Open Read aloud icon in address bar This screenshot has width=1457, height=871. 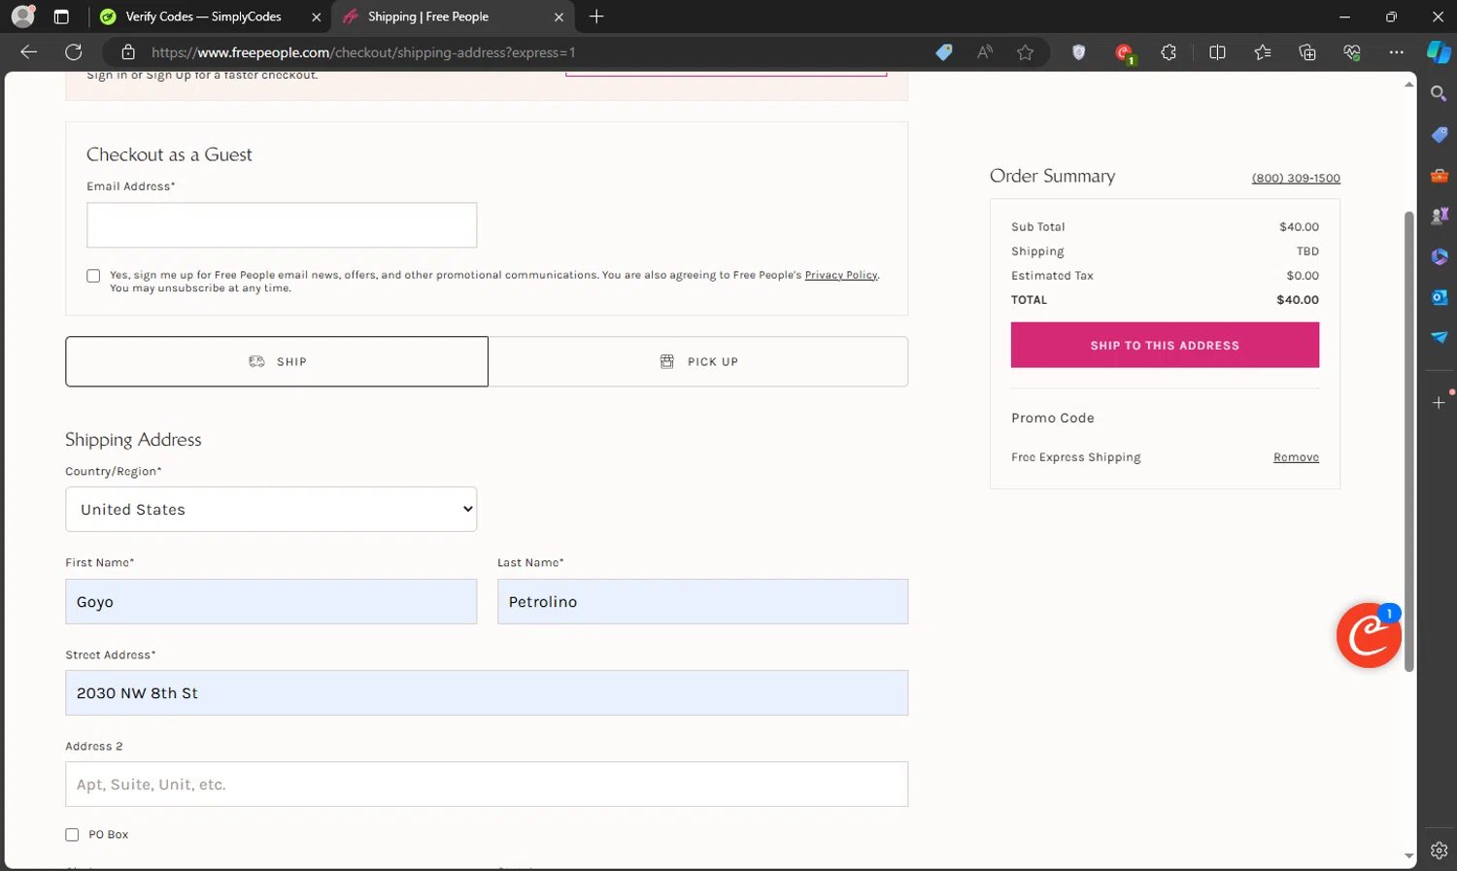click(985, 52)
